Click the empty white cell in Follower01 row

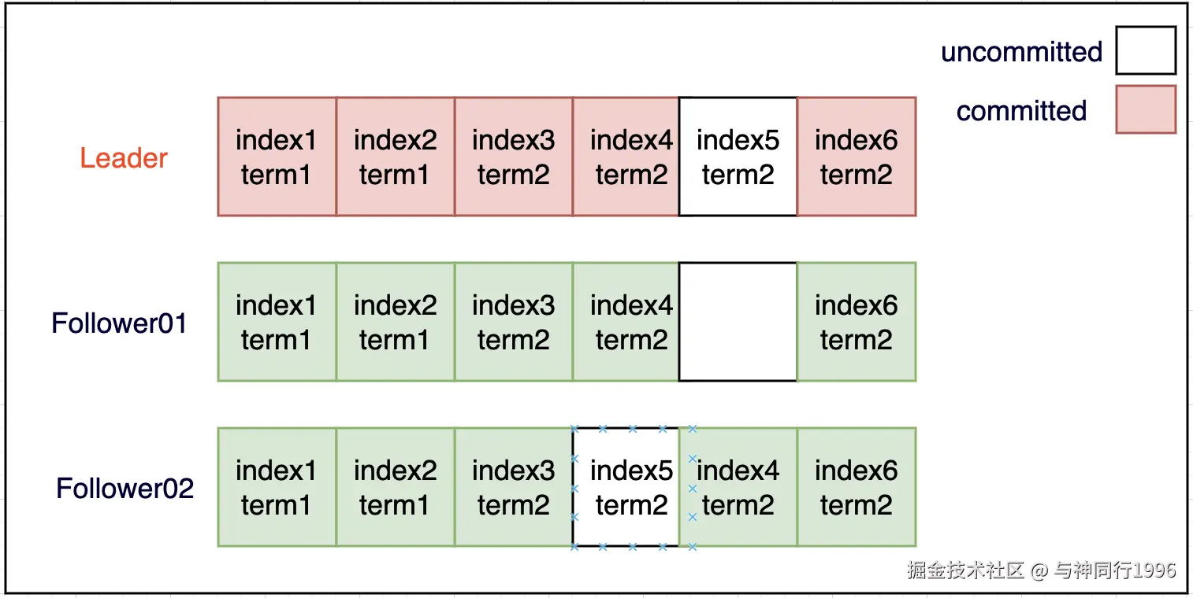[738, 322]
